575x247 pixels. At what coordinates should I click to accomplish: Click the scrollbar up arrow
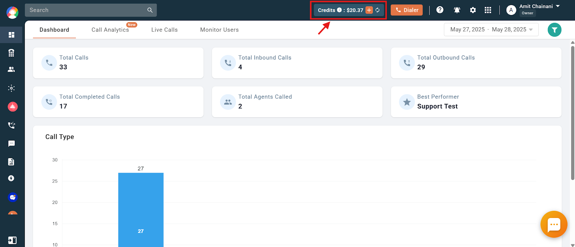pyautogui.click(x=572, y=42)
